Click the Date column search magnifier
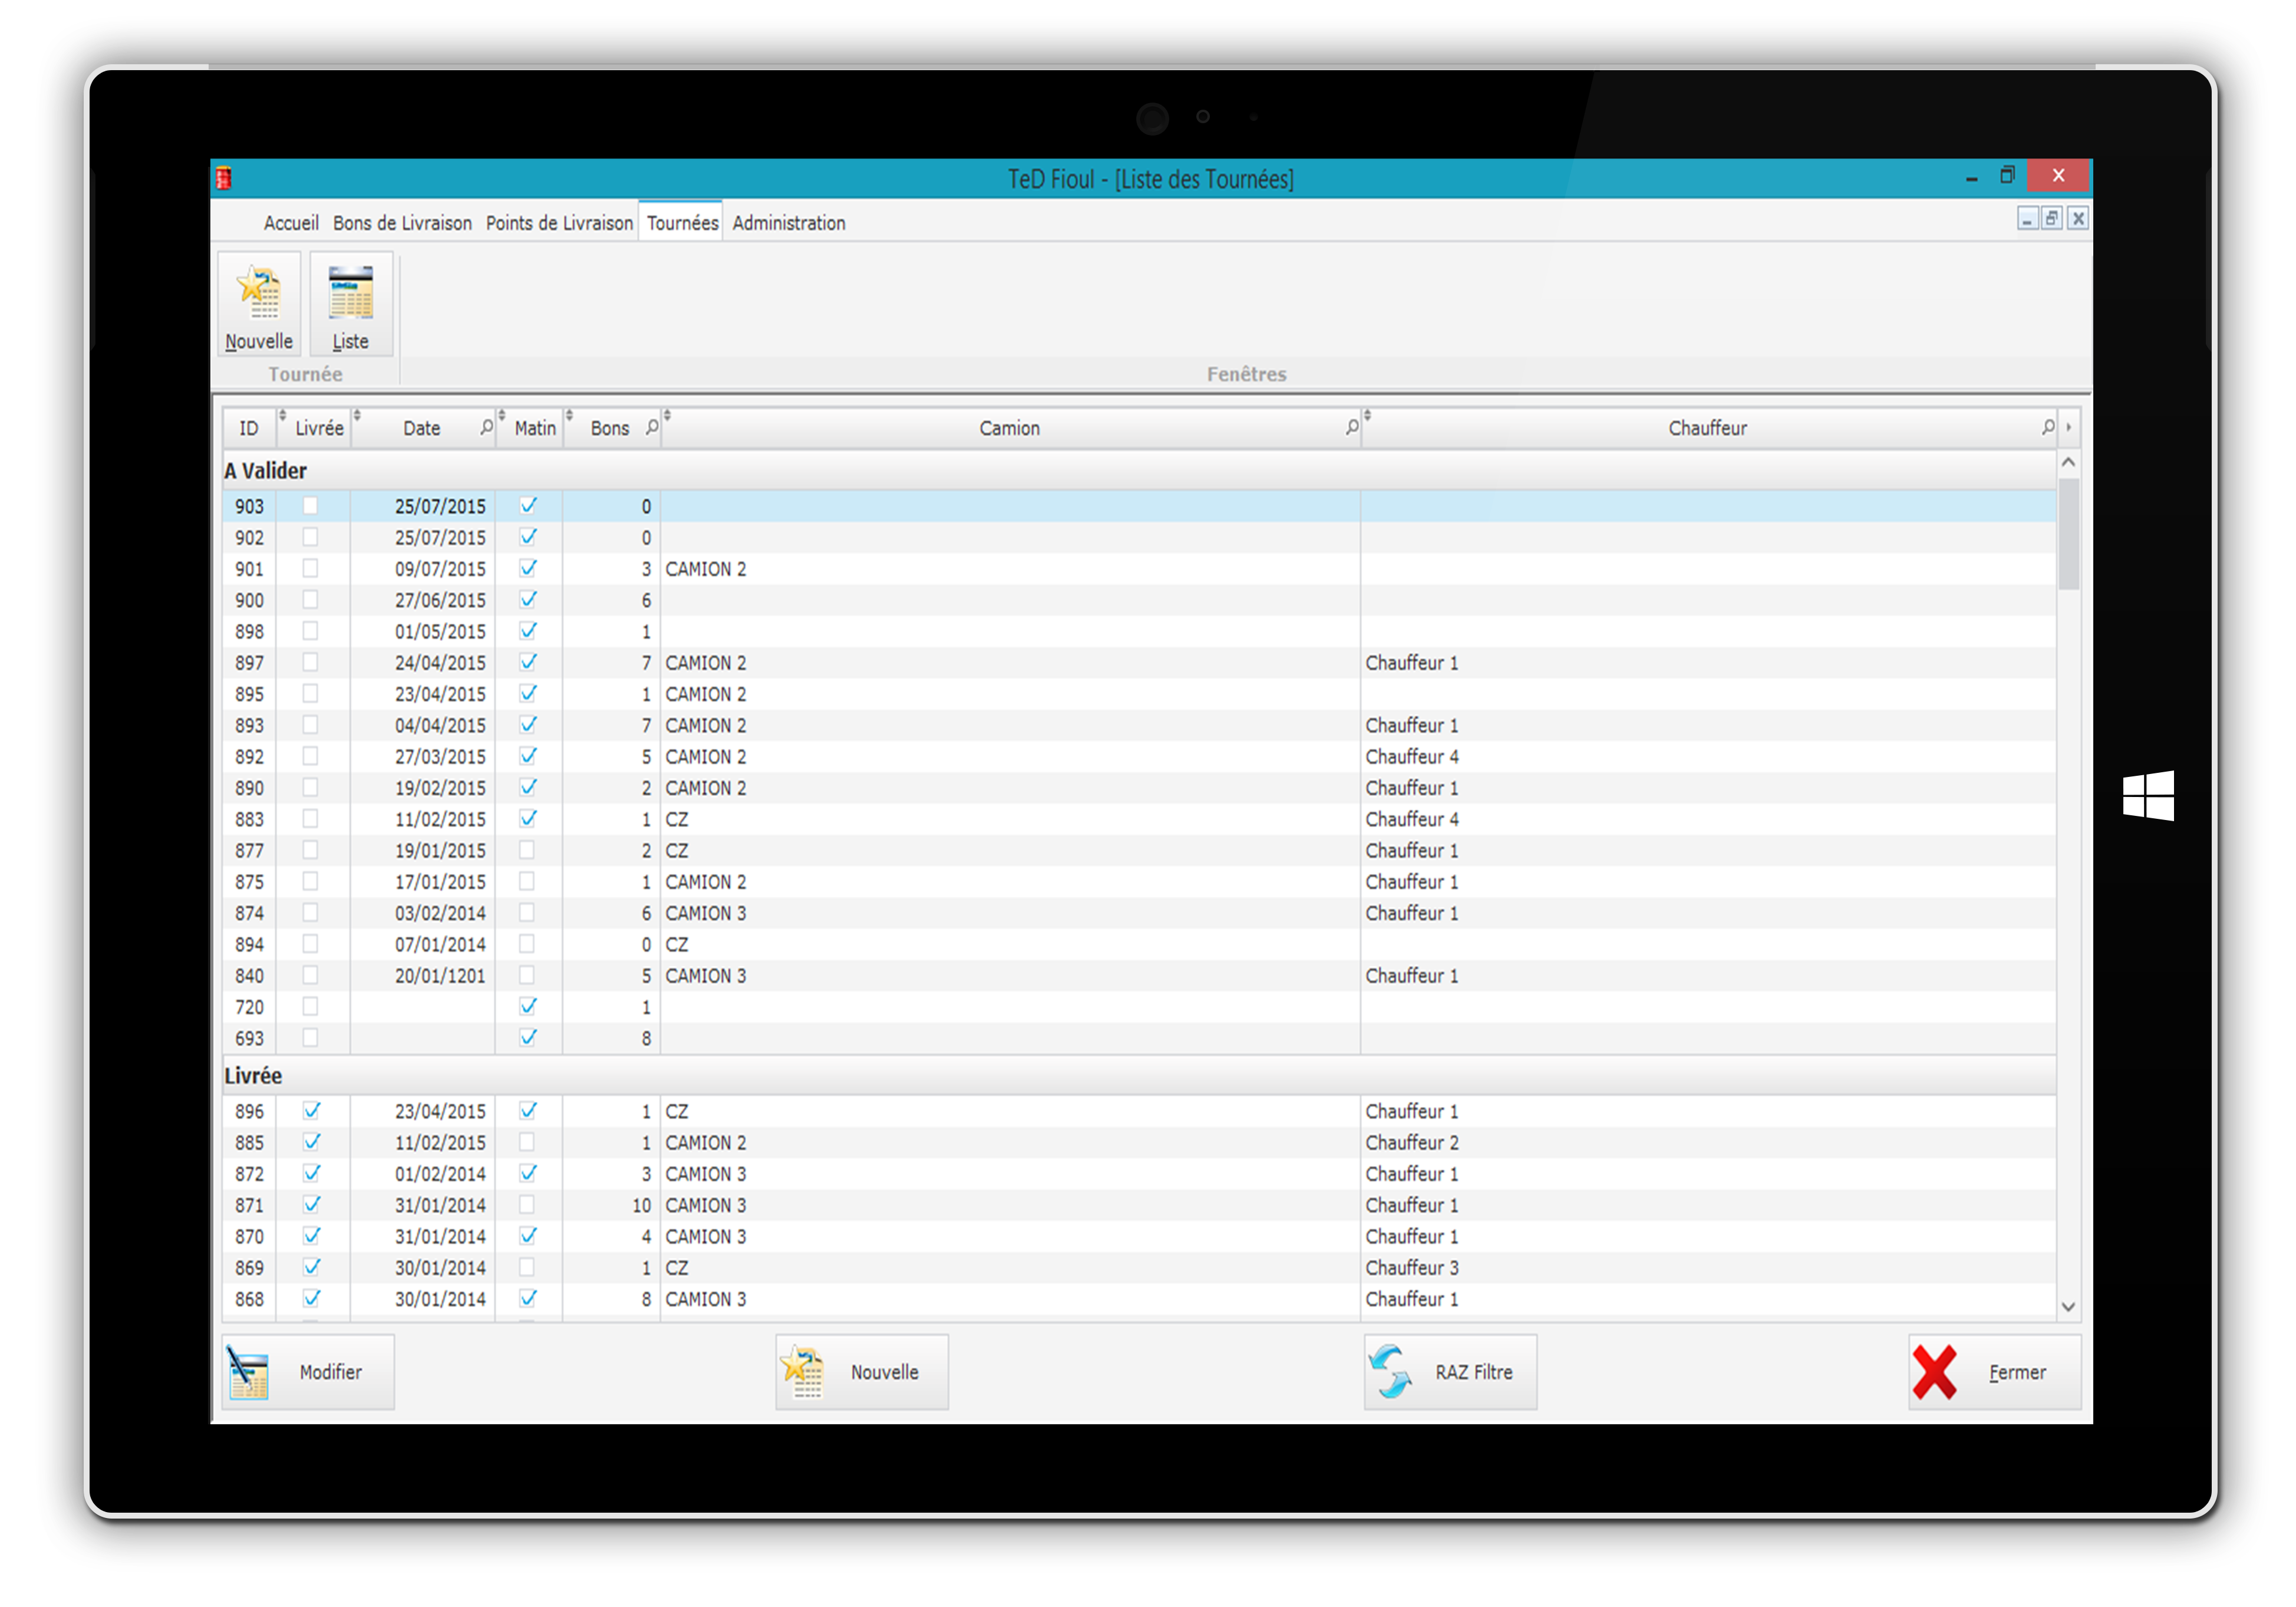This screenshot has width=2296, height=1607. 486,427
